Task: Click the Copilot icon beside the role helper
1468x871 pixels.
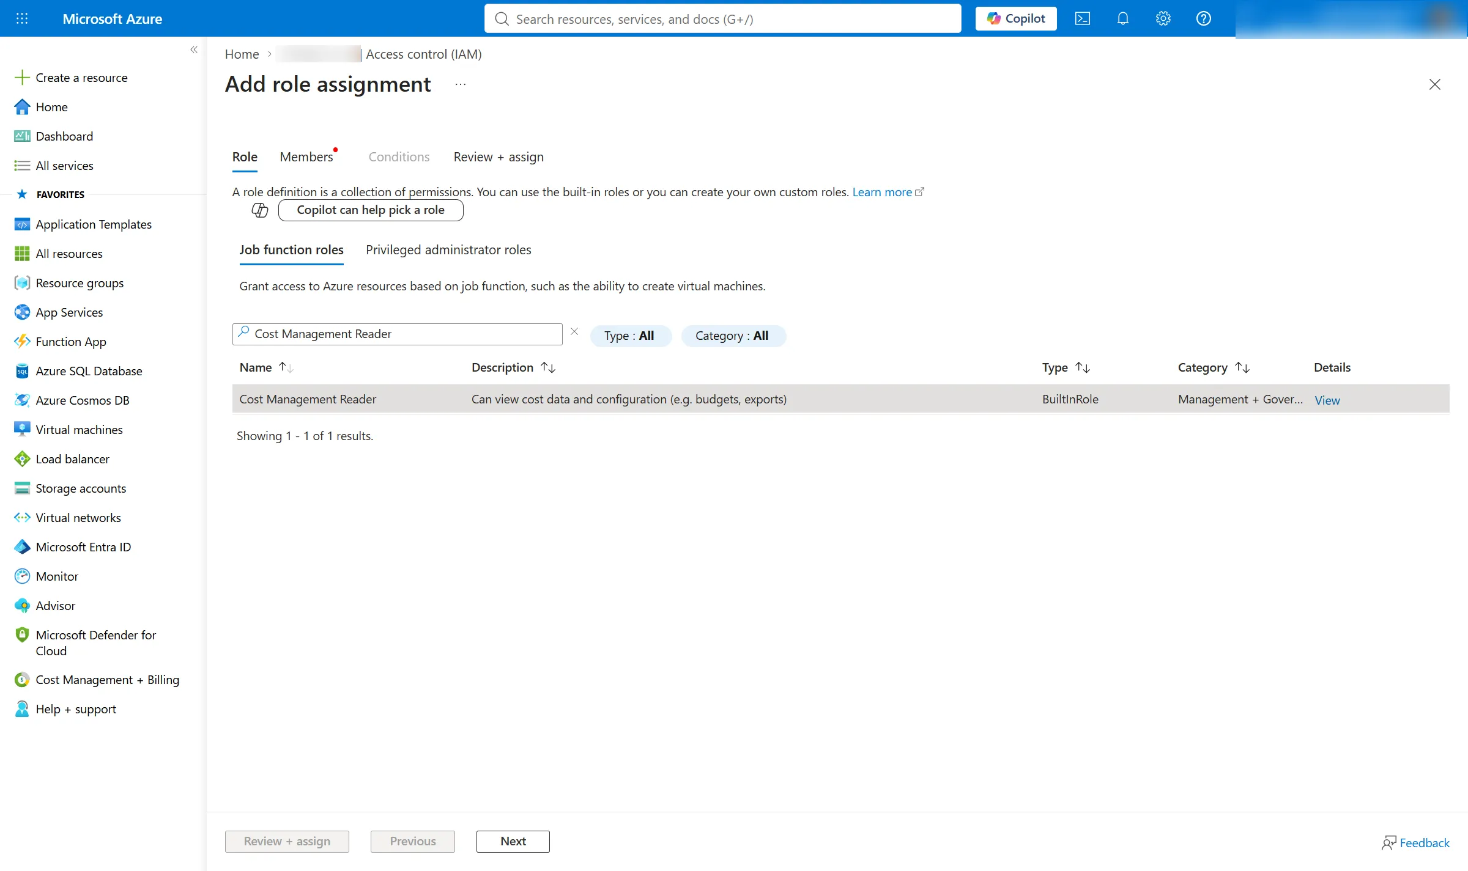Action: coord(260,210)
